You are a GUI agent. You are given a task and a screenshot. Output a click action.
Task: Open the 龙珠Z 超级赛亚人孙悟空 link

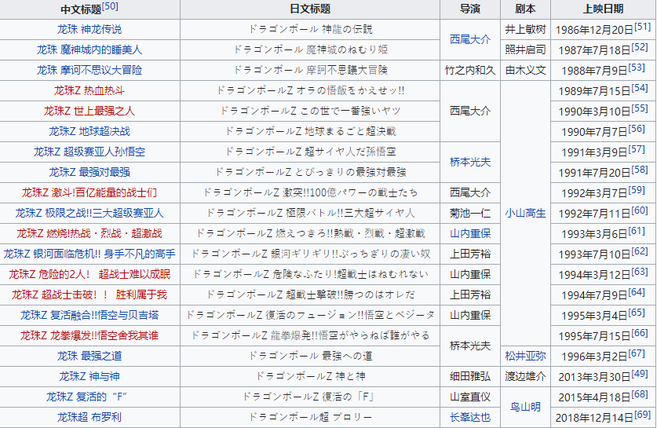pos(89,152)
